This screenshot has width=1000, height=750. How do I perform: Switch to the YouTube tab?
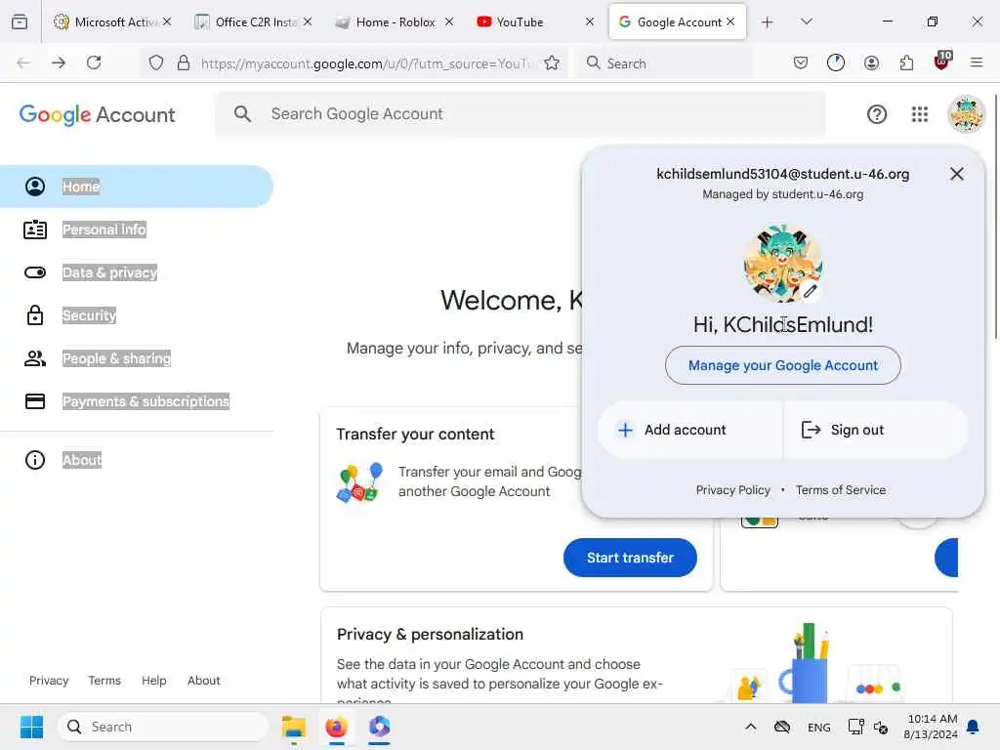click(534, 21)
